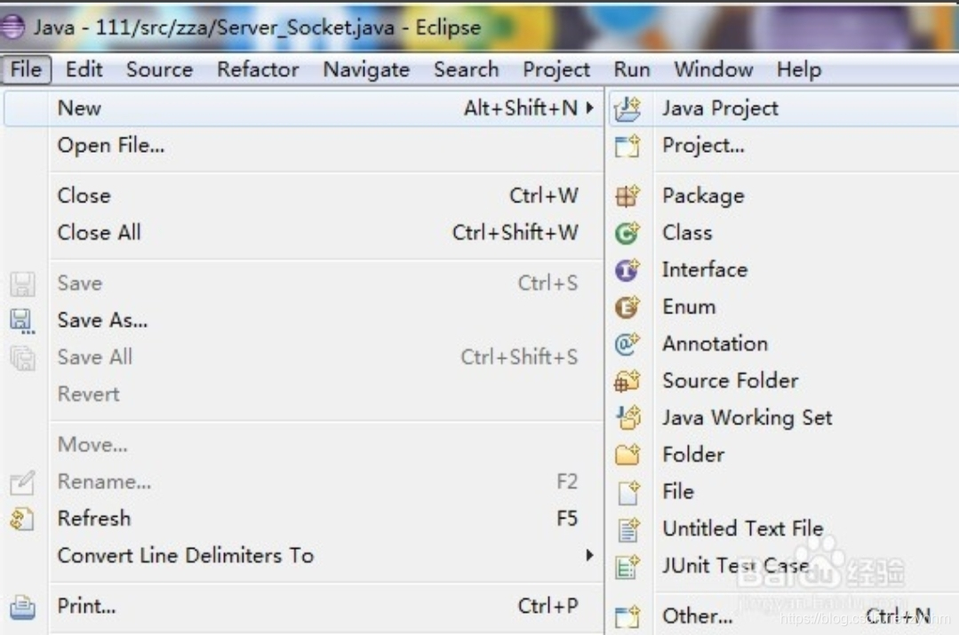Choose Enum from New submenu

tap(784, 306)
